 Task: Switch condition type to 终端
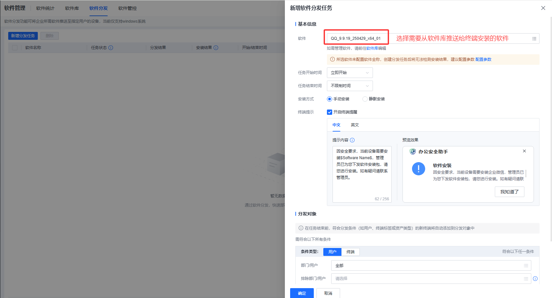350,252
